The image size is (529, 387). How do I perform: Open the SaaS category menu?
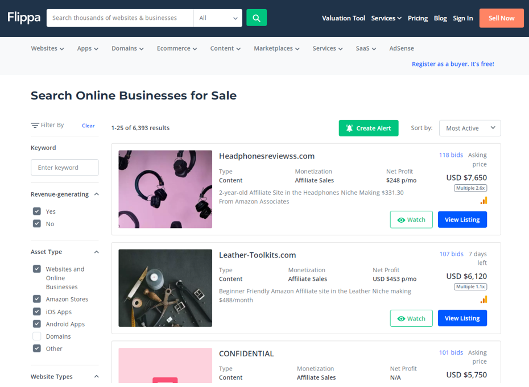tap(366, 48)
